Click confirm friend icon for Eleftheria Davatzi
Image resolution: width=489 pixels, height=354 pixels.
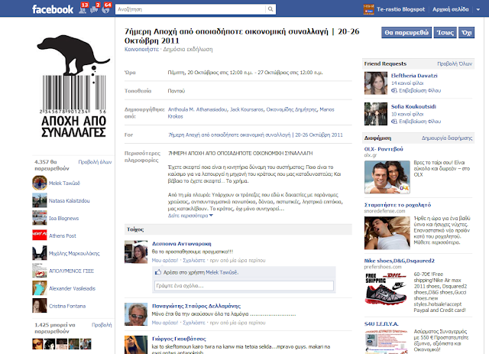(394, 90)
